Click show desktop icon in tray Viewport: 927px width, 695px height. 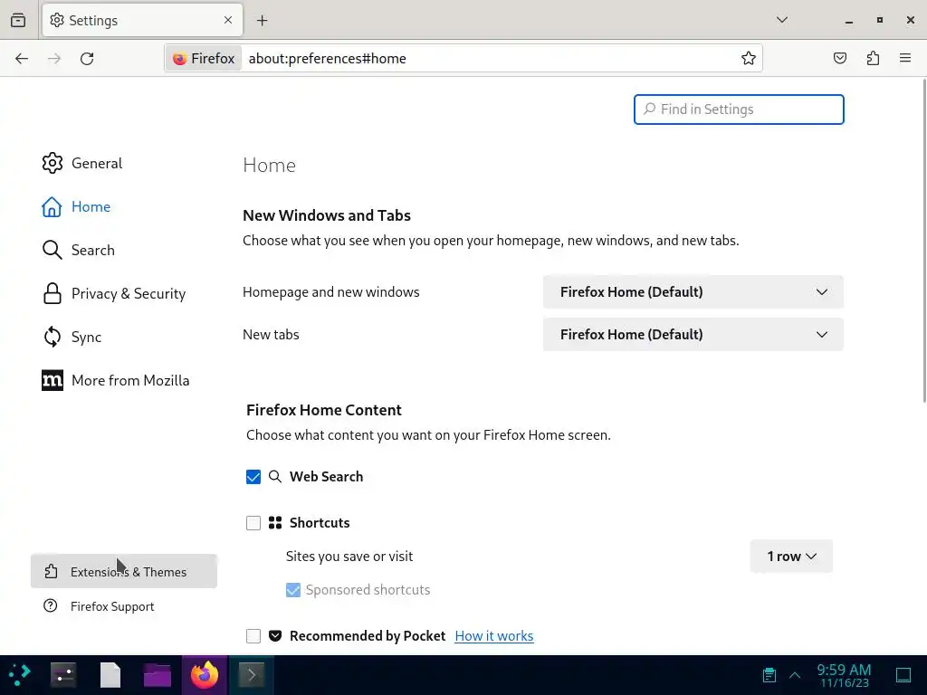tap(903, 675)
